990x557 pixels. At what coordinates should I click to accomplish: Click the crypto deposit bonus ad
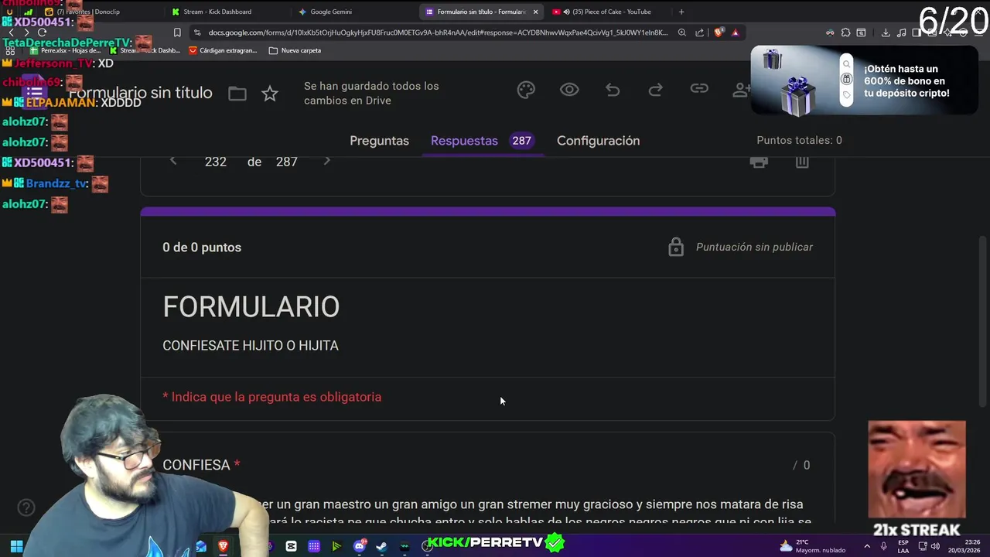[864, 80]
